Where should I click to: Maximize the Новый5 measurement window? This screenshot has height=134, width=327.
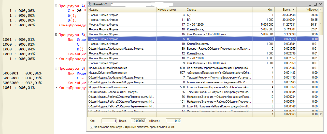315,4
